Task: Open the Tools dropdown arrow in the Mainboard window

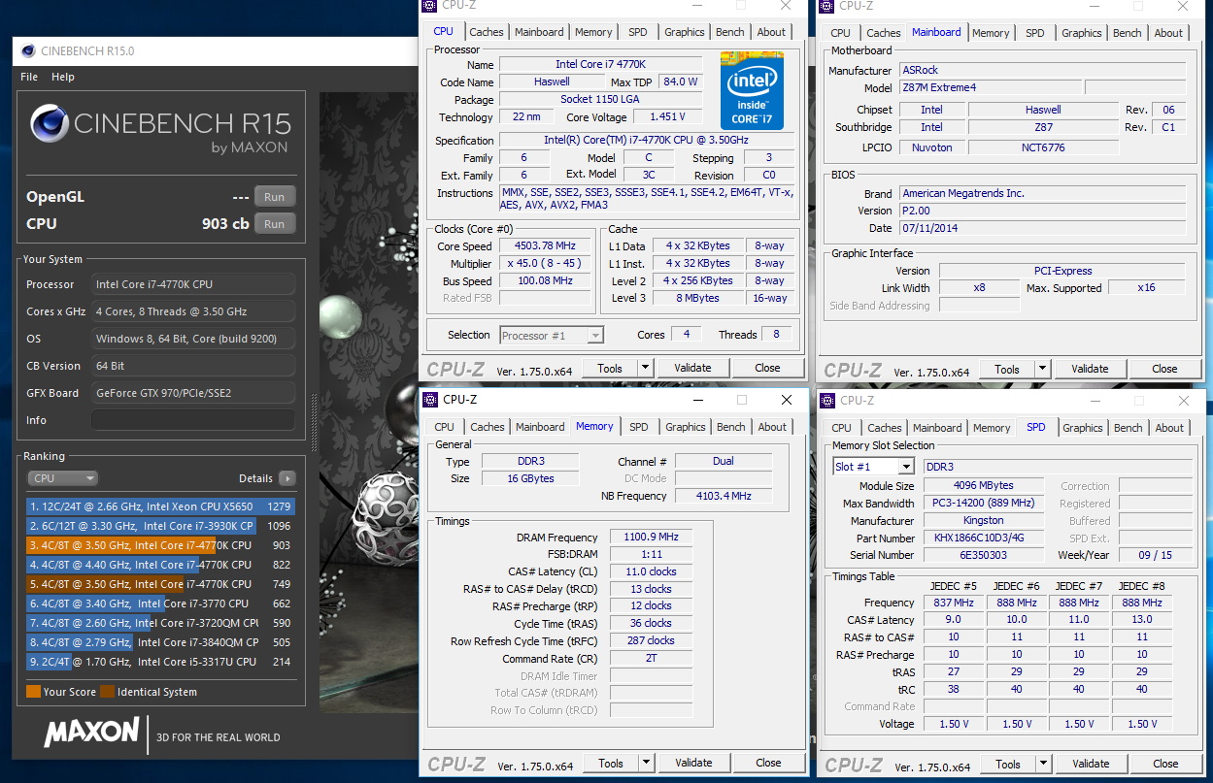Action: pyautogui.click(x=1042, y=369)
